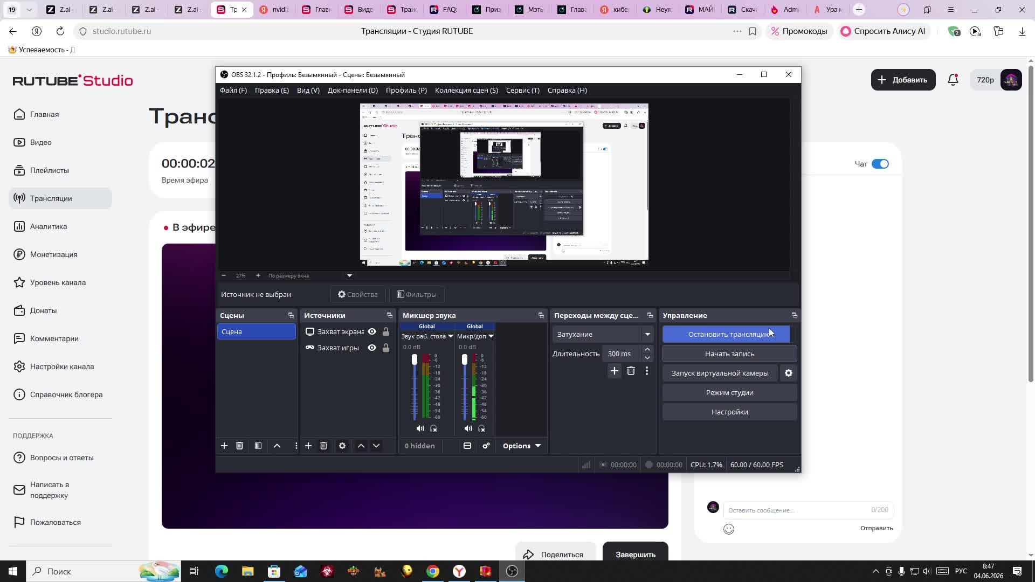The width and height of the screenshot is (1035, 582).
Task: Move the source down in the Sources panel
Action: pos(376,446)
